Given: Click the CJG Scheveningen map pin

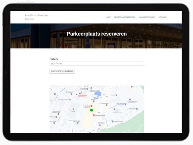Looking at the screenshot, I should coord(107,105).
